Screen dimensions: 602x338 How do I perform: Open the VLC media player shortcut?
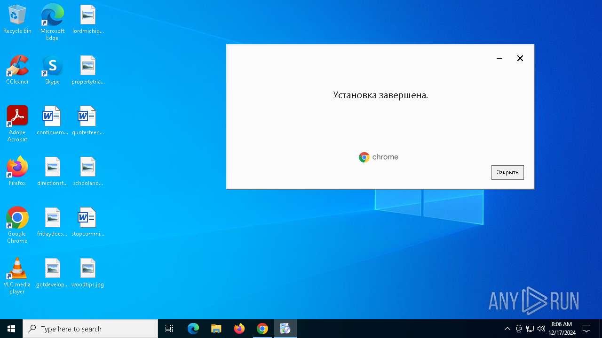pyautogui.click(x=17, y=276)
